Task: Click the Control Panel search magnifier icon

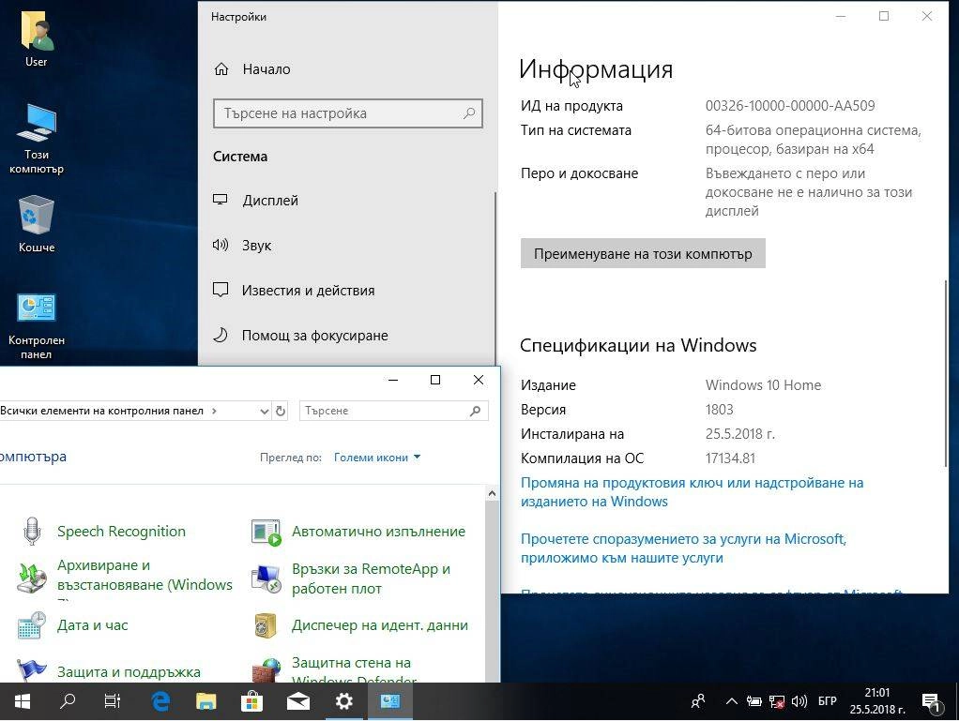Action: pos(475,412)
